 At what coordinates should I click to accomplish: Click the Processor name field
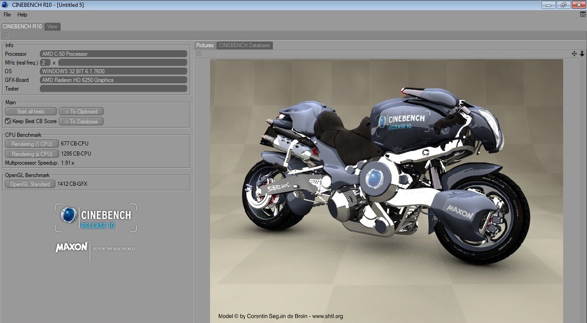click(114, 54)
